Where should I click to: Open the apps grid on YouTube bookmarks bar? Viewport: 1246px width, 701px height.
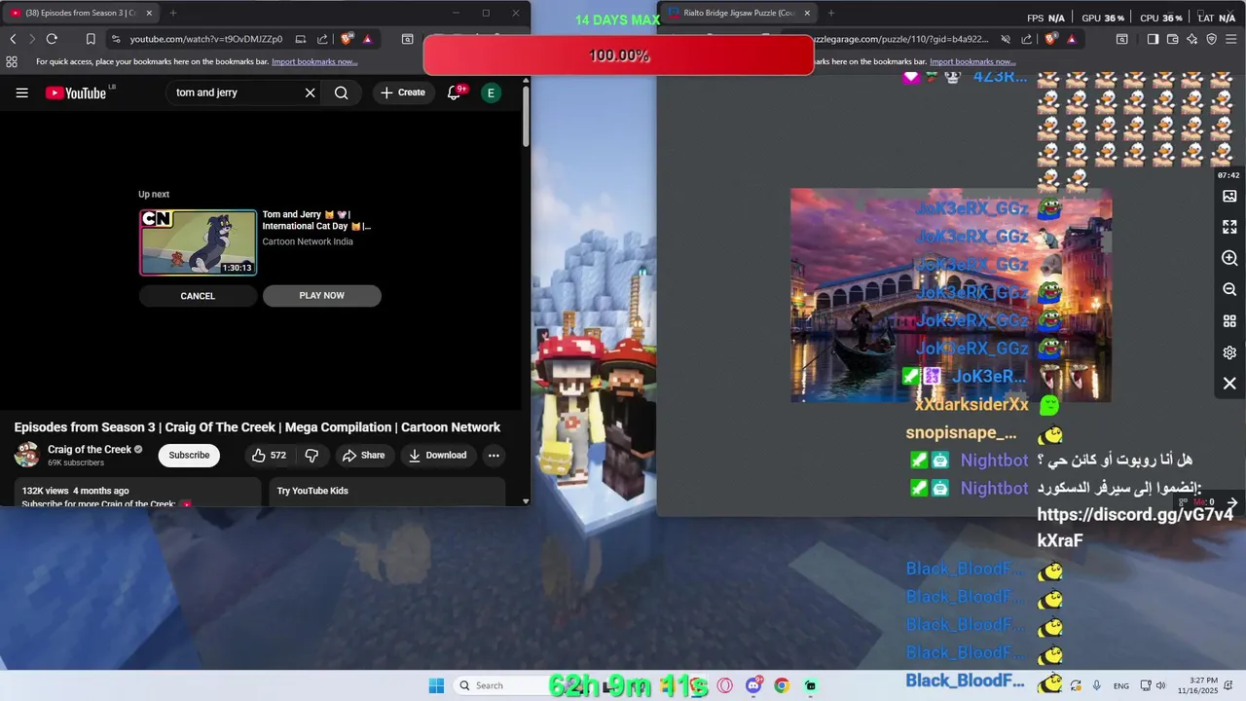point(12,61)
